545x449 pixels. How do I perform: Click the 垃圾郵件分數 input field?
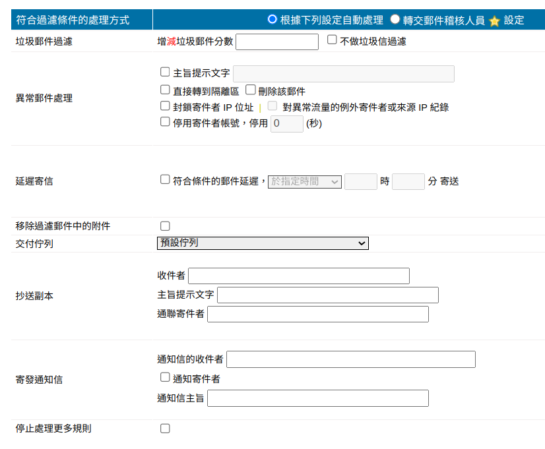tap(276, 42)
